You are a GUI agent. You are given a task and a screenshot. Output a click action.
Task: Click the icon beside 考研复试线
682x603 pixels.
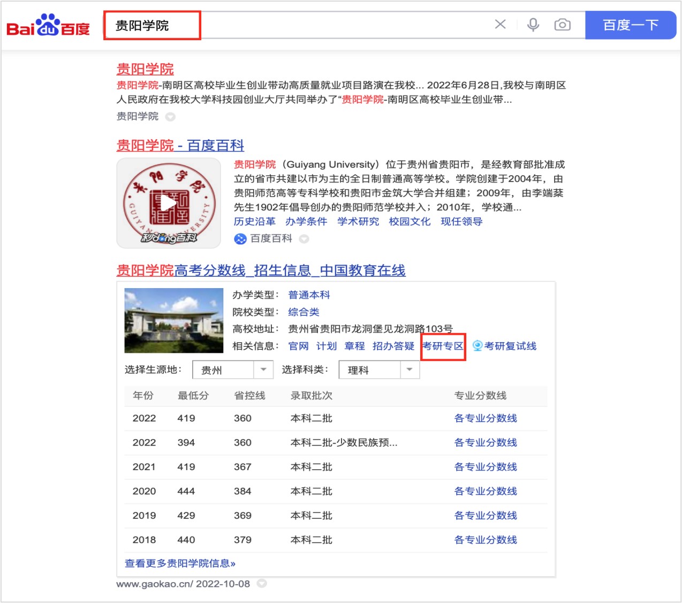pyautogui.click(x=478, y=346)
